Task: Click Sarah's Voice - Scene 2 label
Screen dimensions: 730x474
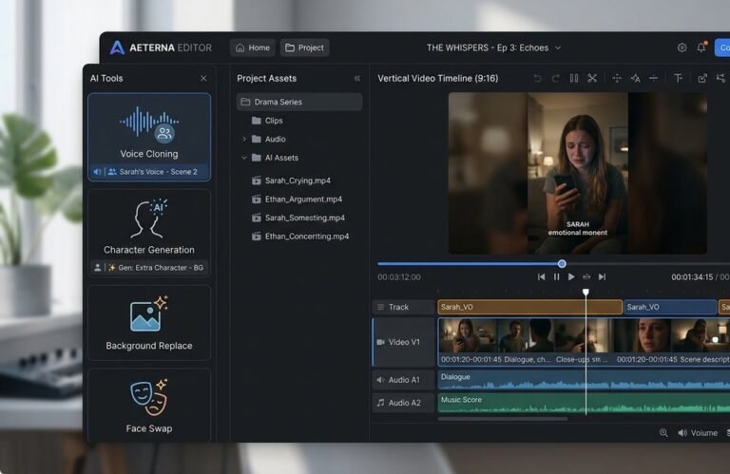Action: click(x=159, y=172)
